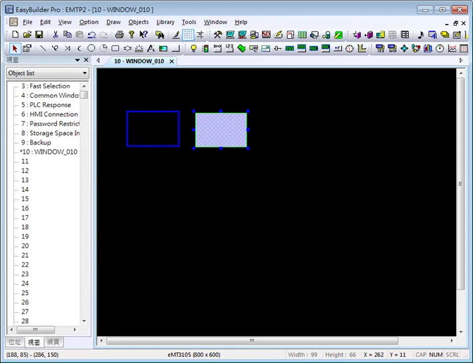Image resolution: width=473 pixels, height=363 pixels.
Task: Open the find and replace binoculars icon
Action: (160, 35)
